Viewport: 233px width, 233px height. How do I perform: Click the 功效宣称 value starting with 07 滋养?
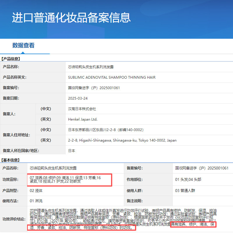(x=65, y=179)
